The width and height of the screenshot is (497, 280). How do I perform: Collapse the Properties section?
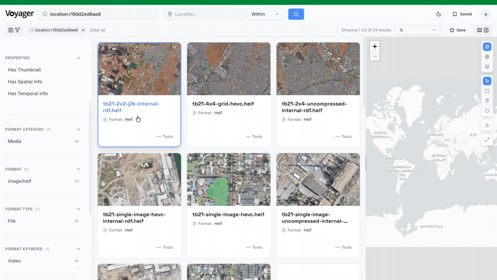(x=78, y=58)
